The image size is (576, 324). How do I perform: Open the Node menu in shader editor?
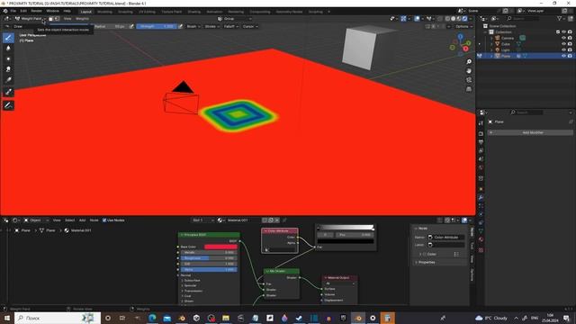[94, 220]
